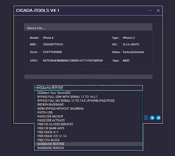175x156 pixels.
Task: Pick MDM BYPASS WITHOUT JAILBREAK
Action: click(88, 108)
